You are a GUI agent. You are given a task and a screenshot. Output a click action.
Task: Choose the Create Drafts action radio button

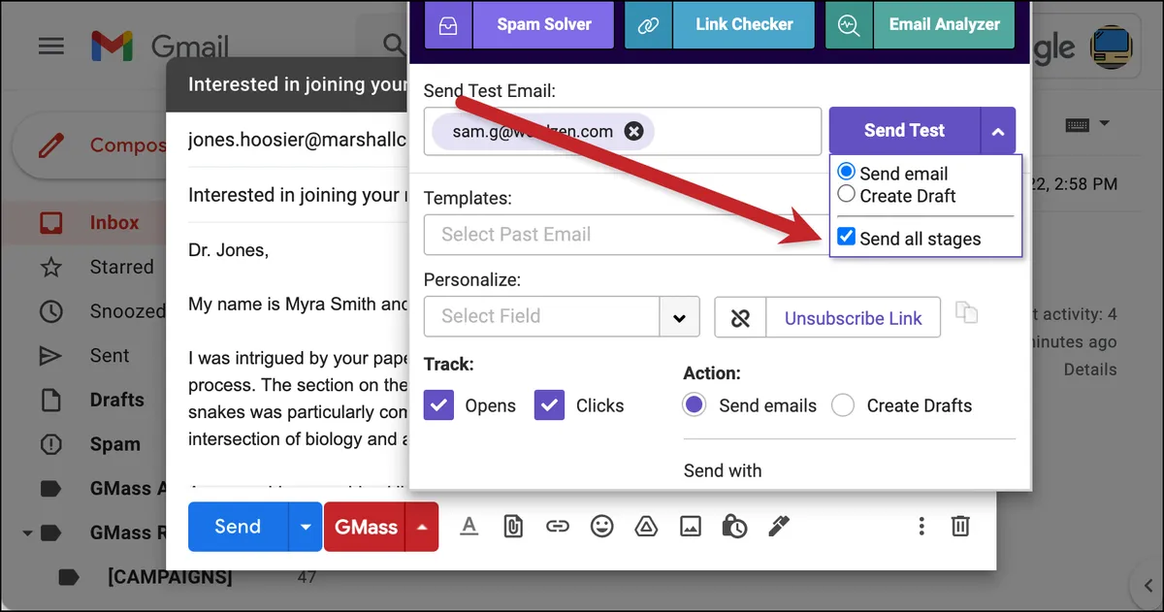[x=843, y=405]
